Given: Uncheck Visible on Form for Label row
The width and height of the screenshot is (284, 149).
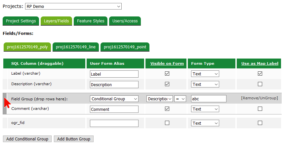Looking at the screenshot, I should point(167,74).
